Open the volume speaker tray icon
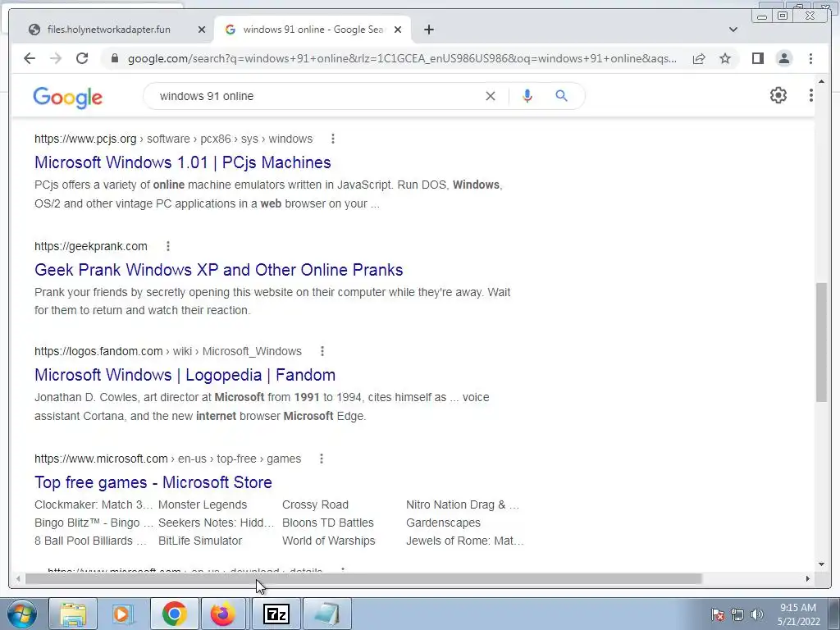This screenshot has height=630, width=840. pyautogui.click(x=757, y=614)
